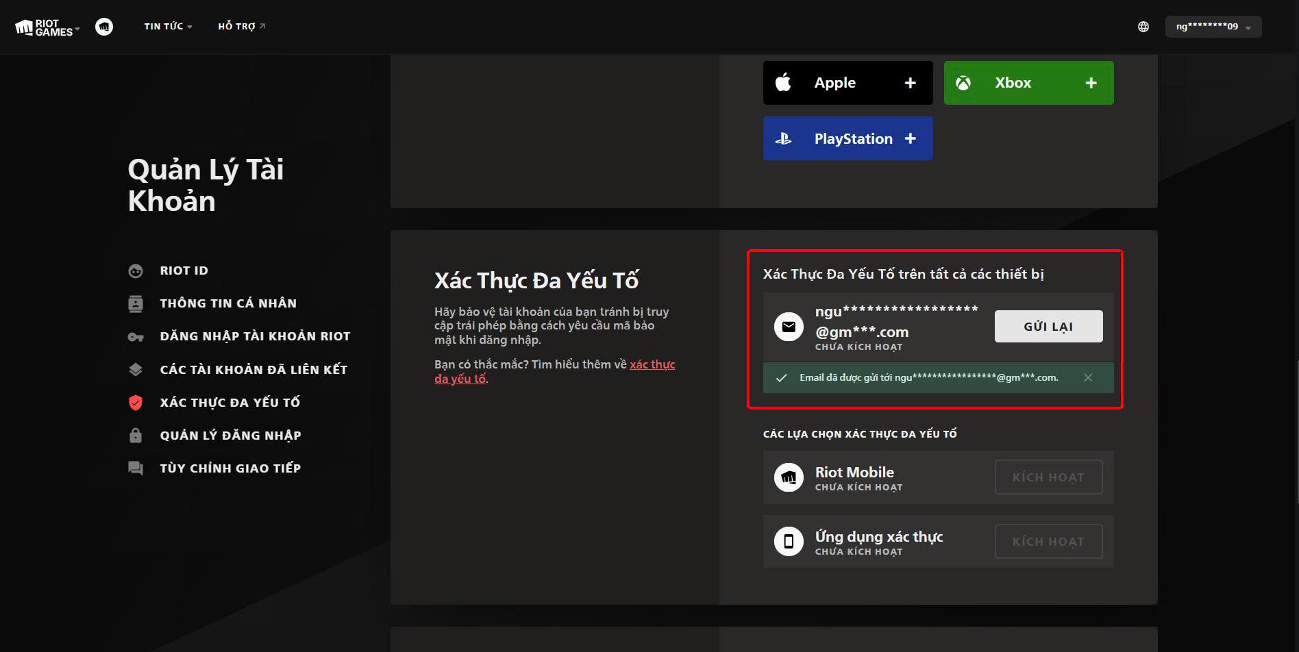Image resolution: width=1299 pixels, height=652 pixels.
Task: Open Thông Tin Cá Nhân section
Action: [227, 303]
